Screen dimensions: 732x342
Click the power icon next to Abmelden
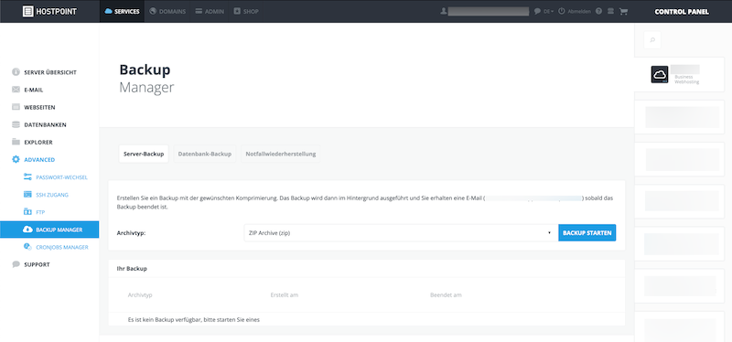(x=562, y=11)
